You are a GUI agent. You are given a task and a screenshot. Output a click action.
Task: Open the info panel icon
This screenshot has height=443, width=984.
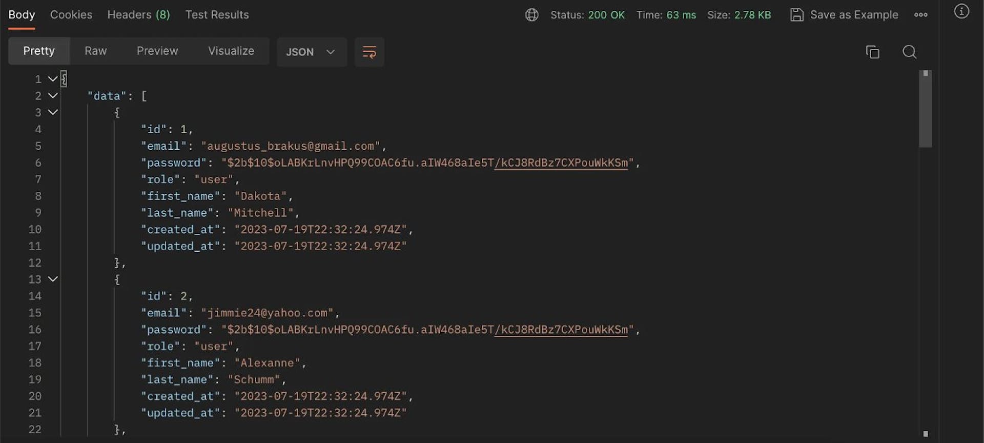961,11
